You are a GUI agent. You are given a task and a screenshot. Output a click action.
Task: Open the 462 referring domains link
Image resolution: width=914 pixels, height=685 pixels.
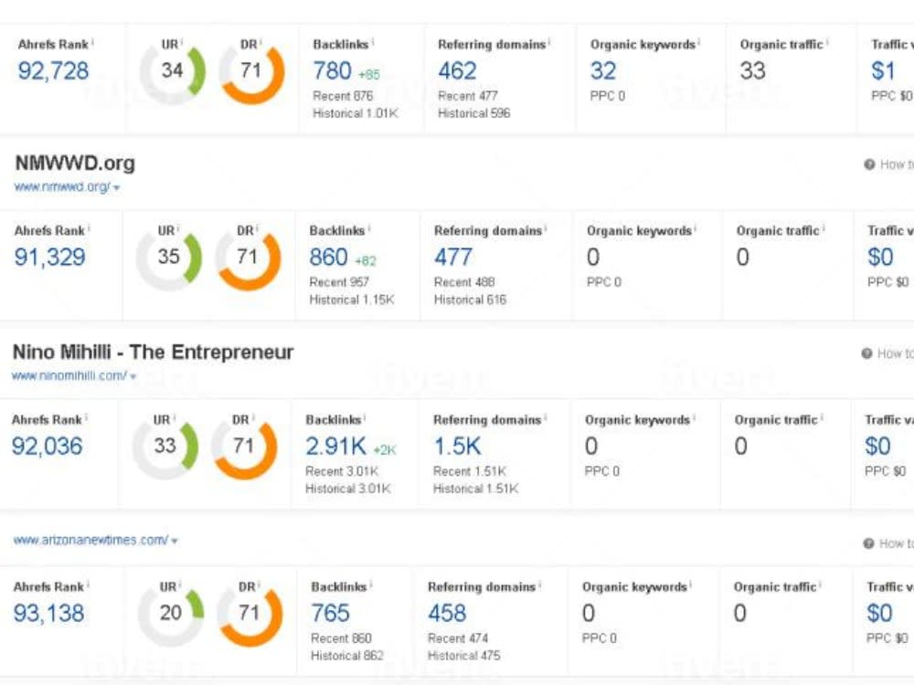[457, 71]
